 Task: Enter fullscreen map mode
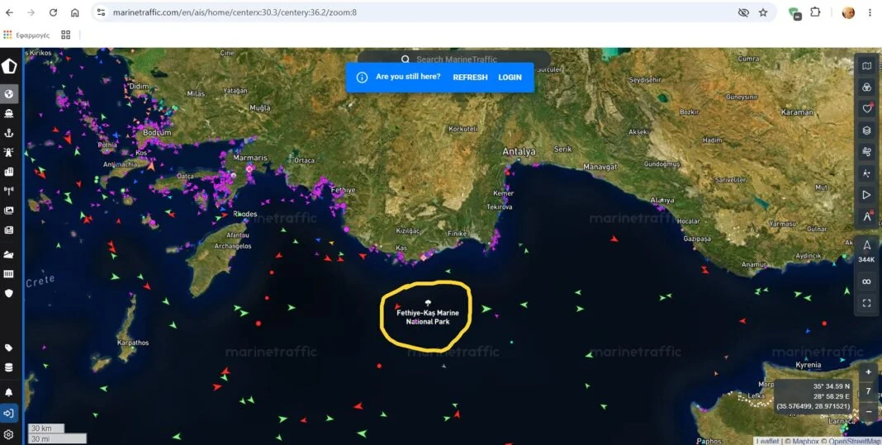click(x=867, y=303)
